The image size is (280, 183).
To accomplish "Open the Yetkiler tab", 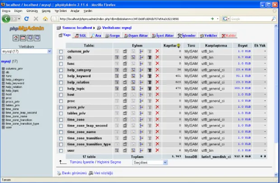I will (x=209, y=35).
